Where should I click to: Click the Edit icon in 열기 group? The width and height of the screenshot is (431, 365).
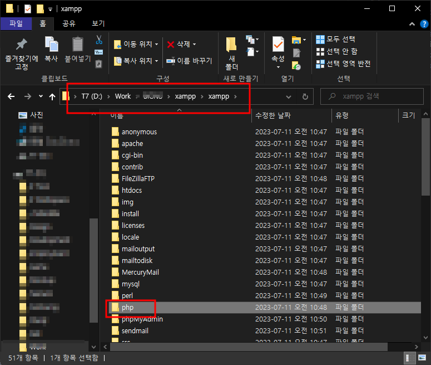296,52
